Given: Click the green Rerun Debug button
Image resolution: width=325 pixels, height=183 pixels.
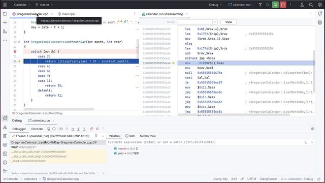Looking at the screenshot, I should [275, 5].
